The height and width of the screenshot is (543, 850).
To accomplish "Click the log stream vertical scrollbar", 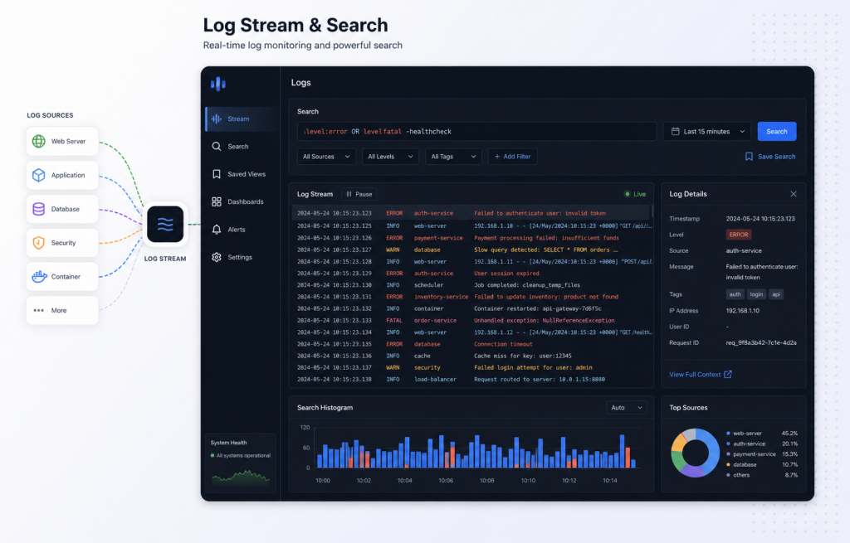I will [x=652, y=211].
